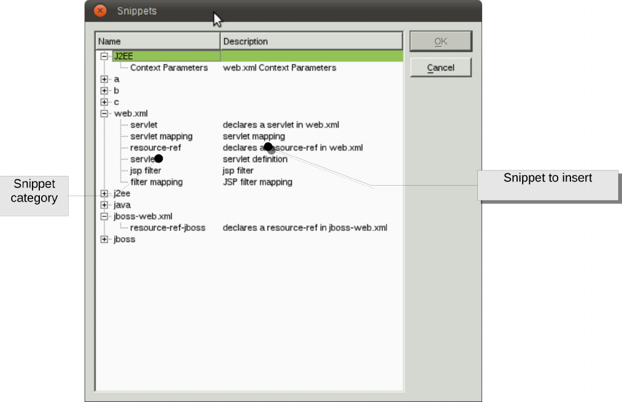Collapse the web.xml category

point(104,114)
